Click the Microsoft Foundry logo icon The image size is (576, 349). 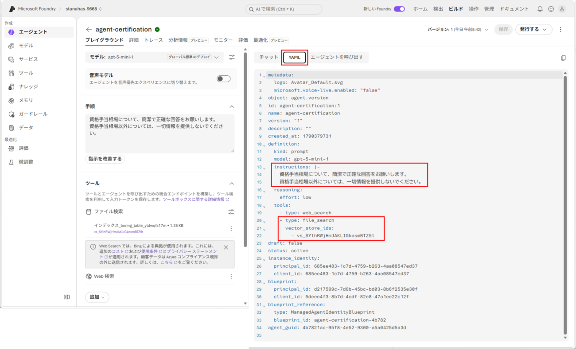coord(12,9)
